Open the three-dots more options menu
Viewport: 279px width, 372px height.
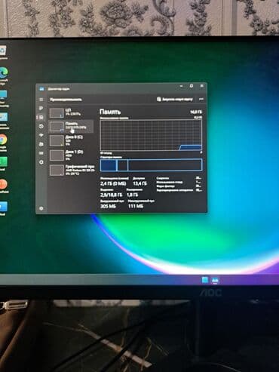pyautogui.click(x=201, y=100)
